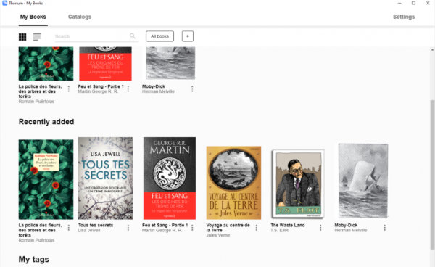435x267 pixels.
Task: Open menu for Voyage au centre de la Terre
Action: [x=256, y=228]
